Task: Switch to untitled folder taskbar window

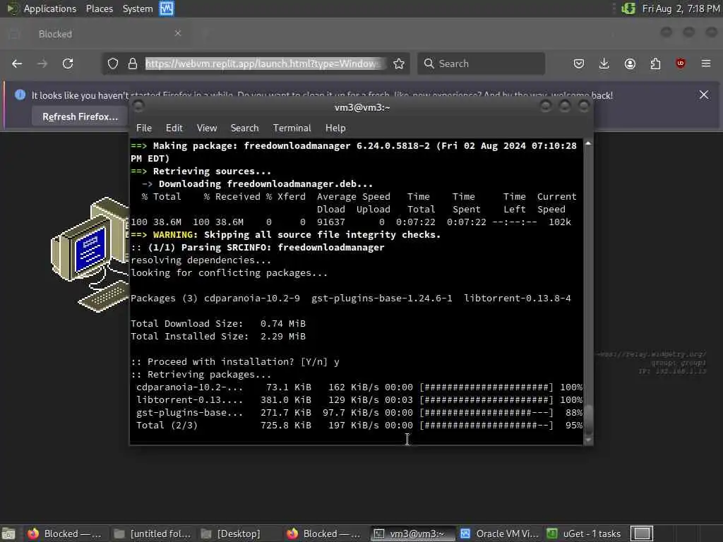Action: [x=153, y=534]
